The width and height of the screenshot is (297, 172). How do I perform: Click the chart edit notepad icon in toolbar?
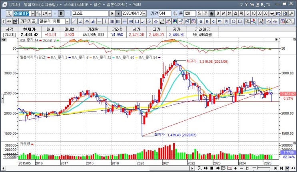point(15,22)
